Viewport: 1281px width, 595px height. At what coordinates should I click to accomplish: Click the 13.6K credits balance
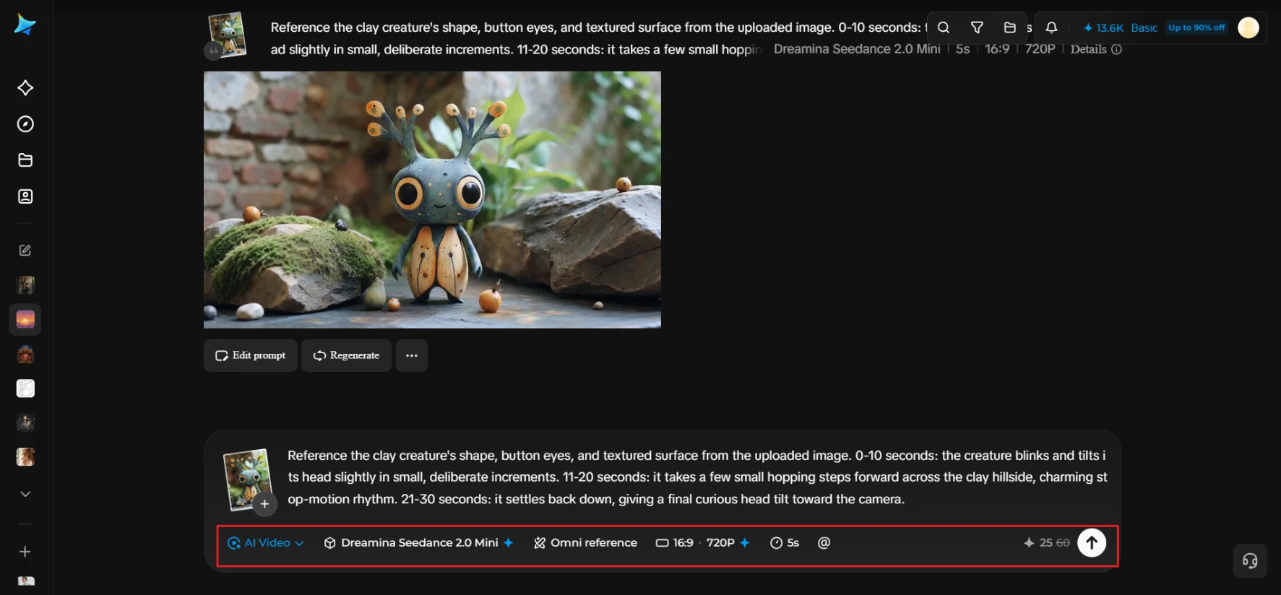[1103, 27]
